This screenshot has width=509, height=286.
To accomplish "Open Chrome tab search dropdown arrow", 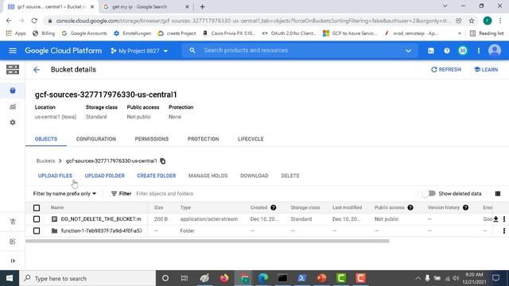I will click(x=445, y=6).
